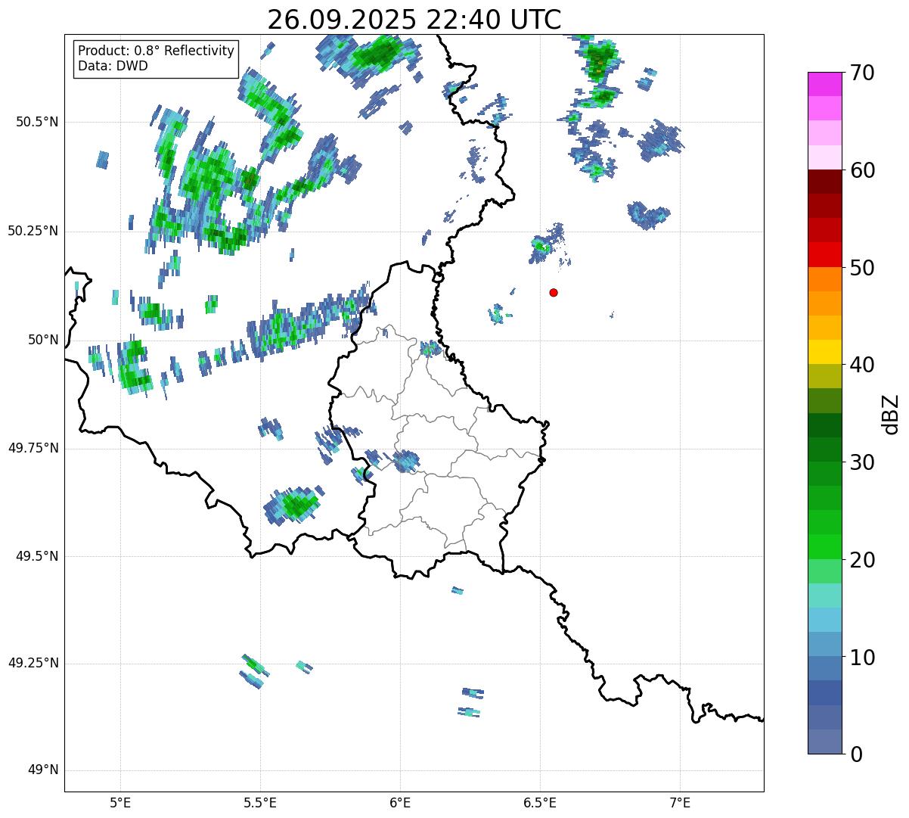909x818 pixels.
Task: Click the 5°E longitude label
Action: [120, 802]
